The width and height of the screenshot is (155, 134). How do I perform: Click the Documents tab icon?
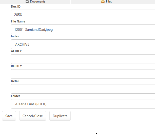[x=27, y=2]
